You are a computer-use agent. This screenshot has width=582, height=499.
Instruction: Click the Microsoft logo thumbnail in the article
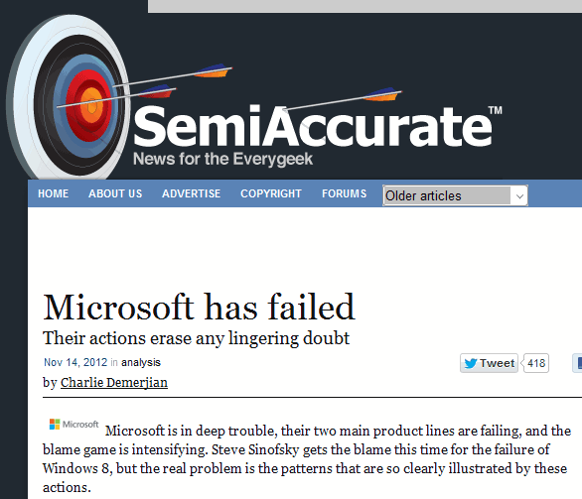tap(73, 425)
